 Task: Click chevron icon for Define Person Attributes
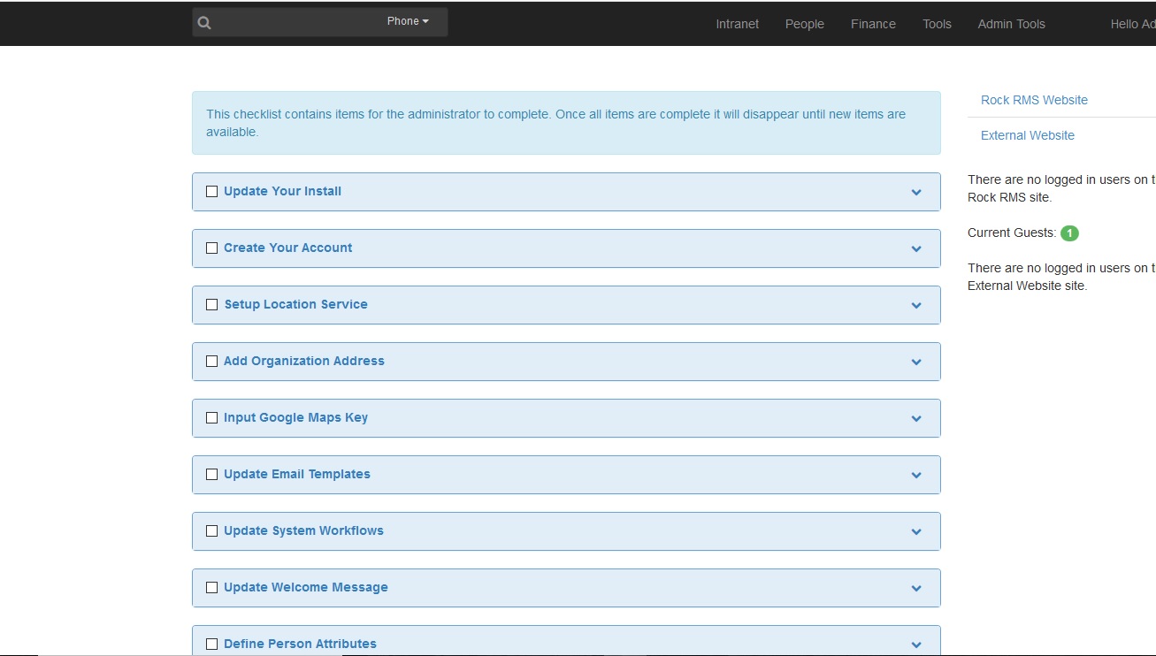916,645
